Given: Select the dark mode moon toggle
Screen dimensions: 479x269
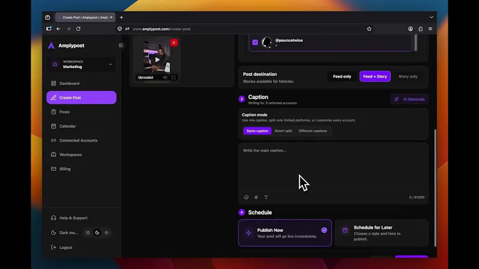Looking at the screenshot, I should [97, 233].
